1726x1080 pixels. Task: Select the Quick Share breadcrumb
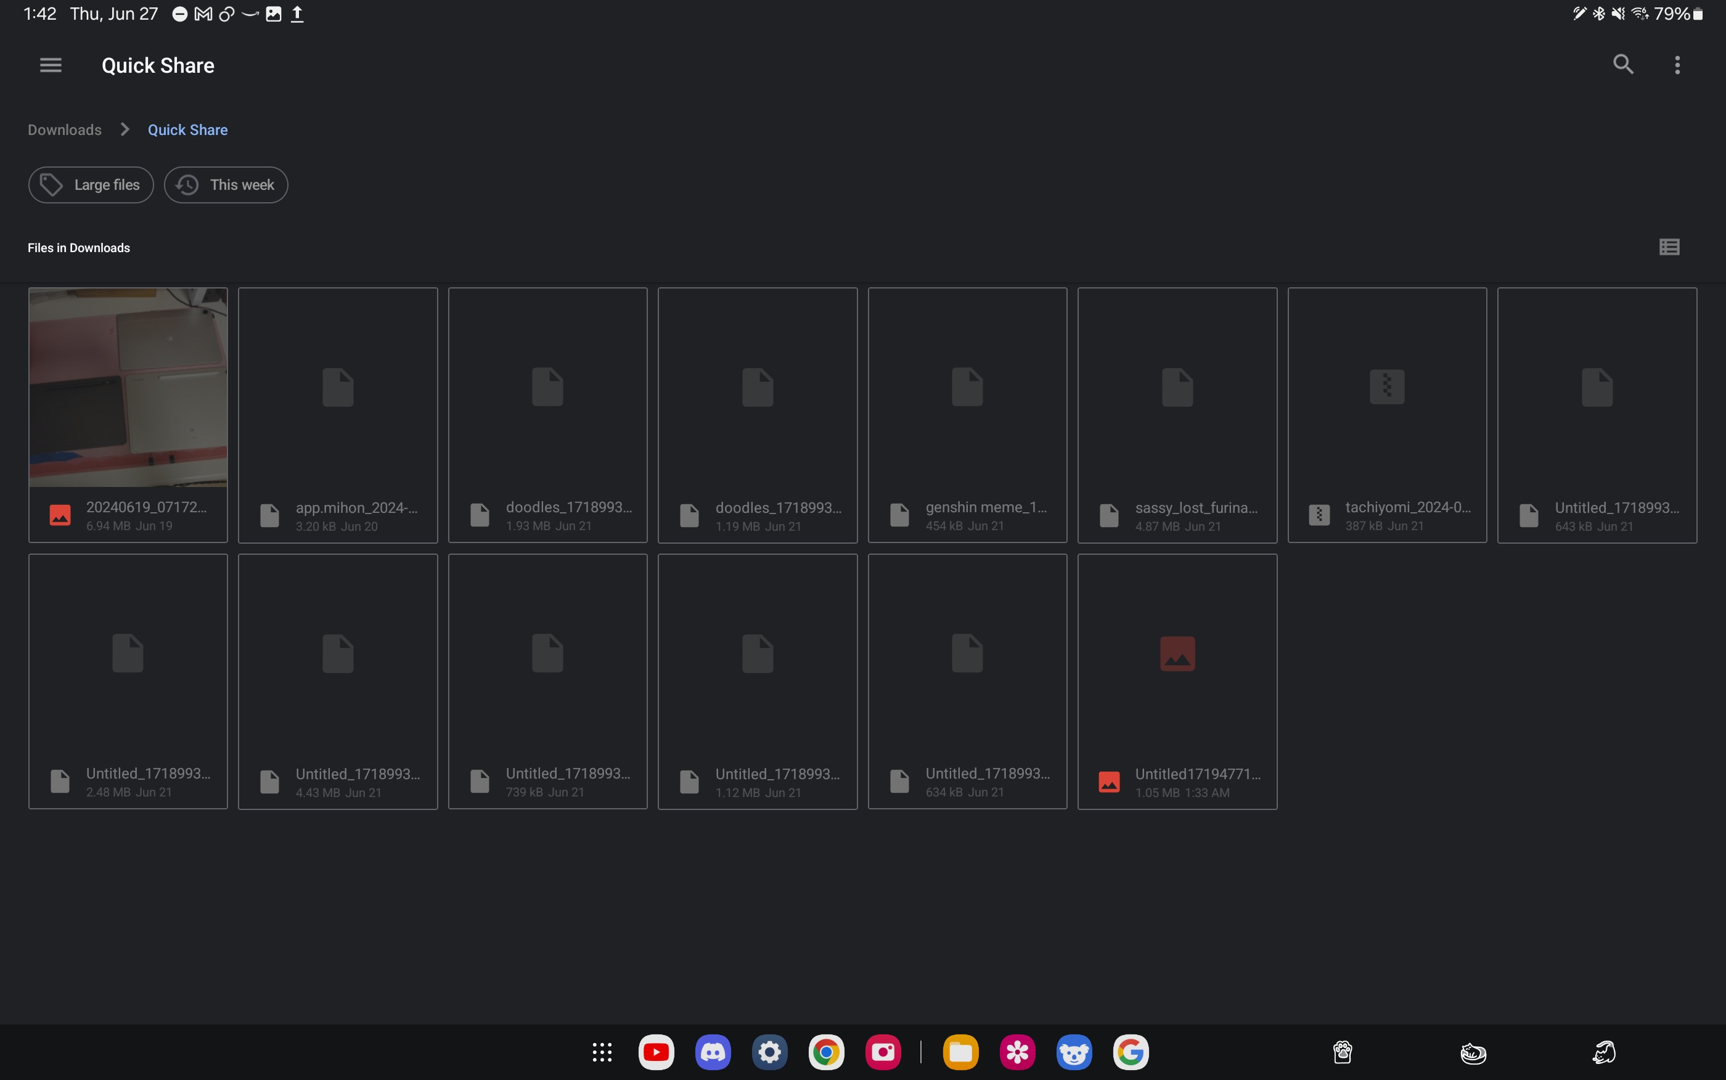(x=187, y=130)
